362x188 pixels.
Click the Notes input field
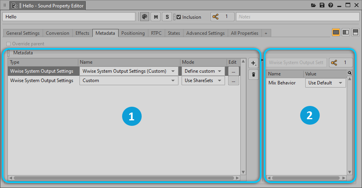[x=297, y=17]
